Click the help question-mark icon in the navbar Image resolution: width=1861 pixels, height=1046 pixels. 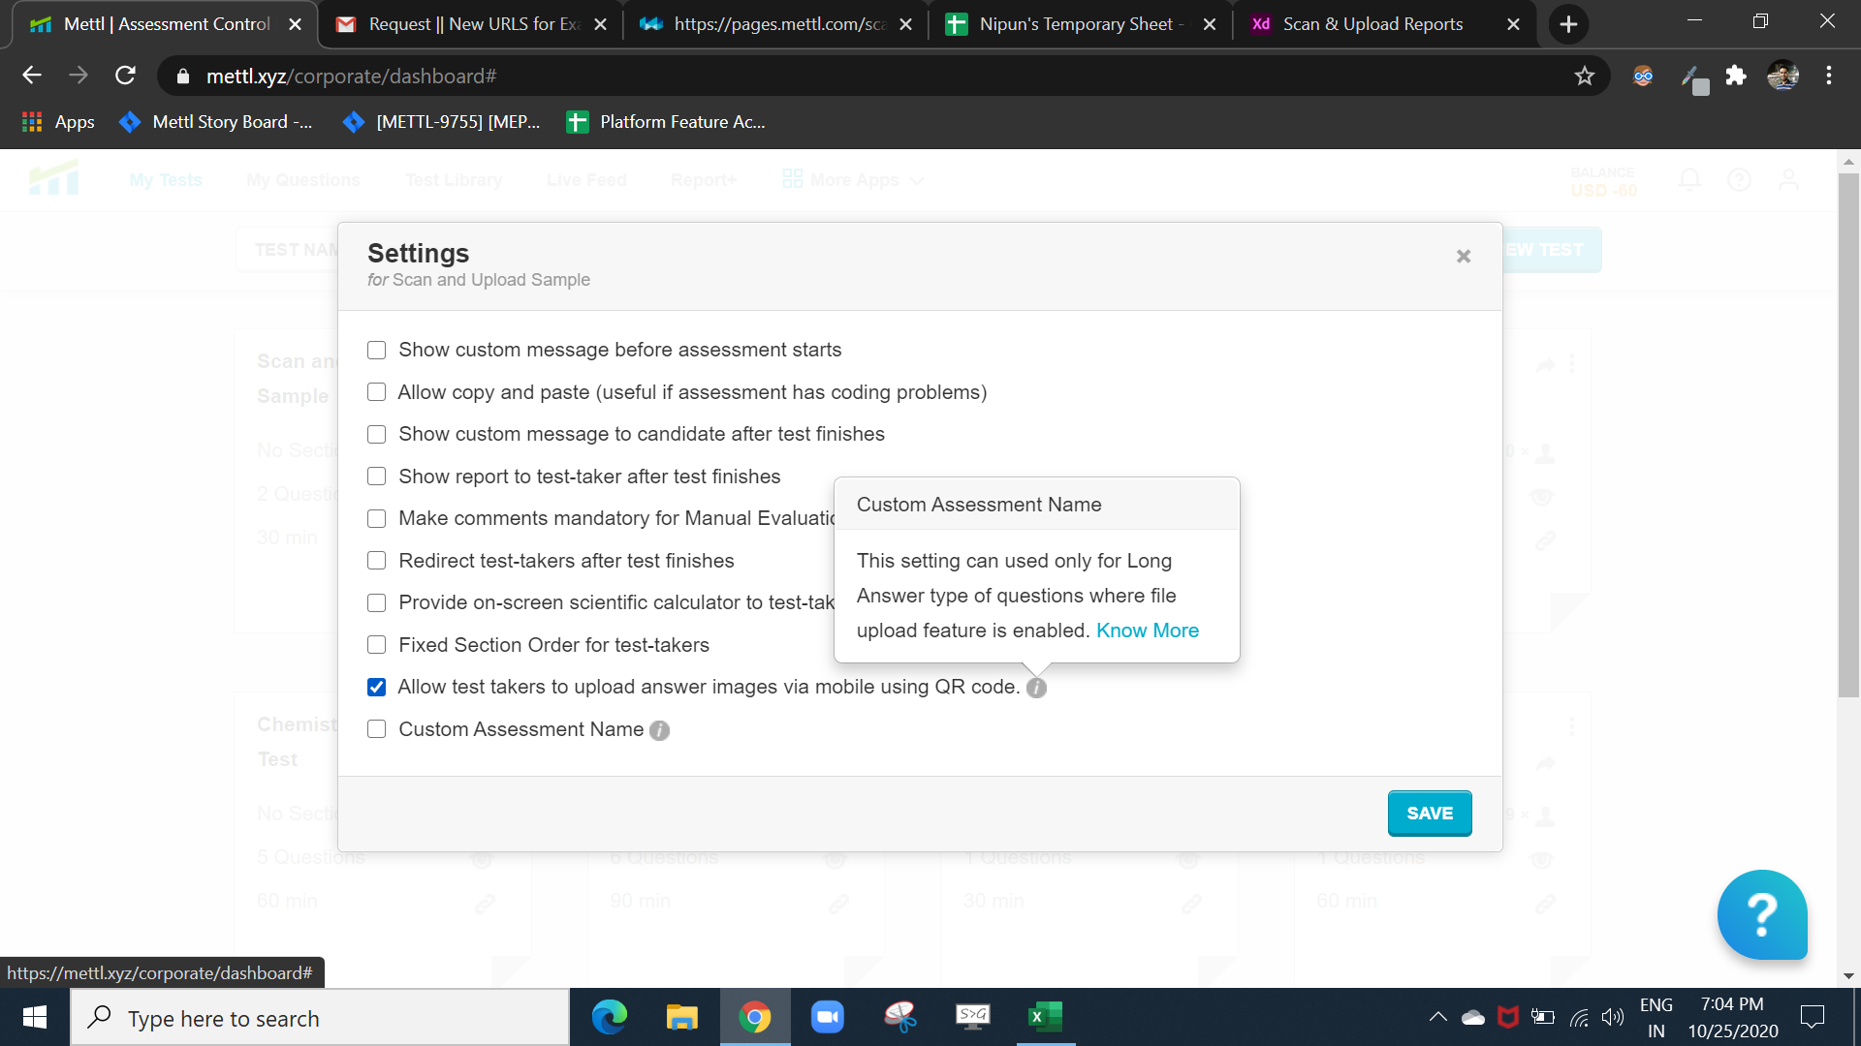1739,179
